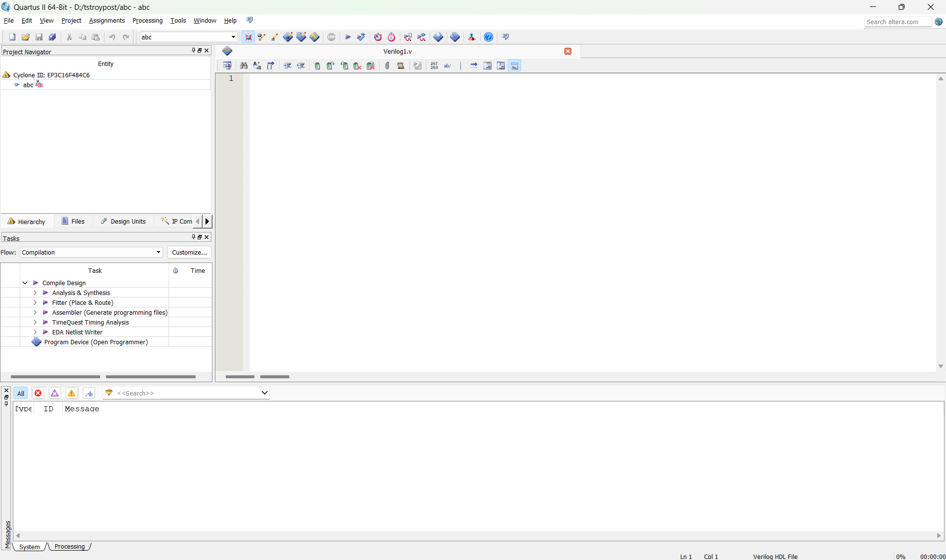
Task: Click the red stopwatch icon
Action: [391, 37]
